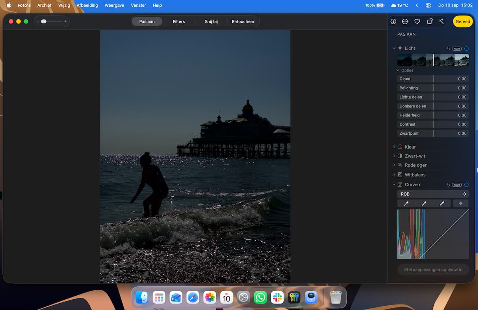
Task: Switch to the Filters tab
Action: coord(178,21)
